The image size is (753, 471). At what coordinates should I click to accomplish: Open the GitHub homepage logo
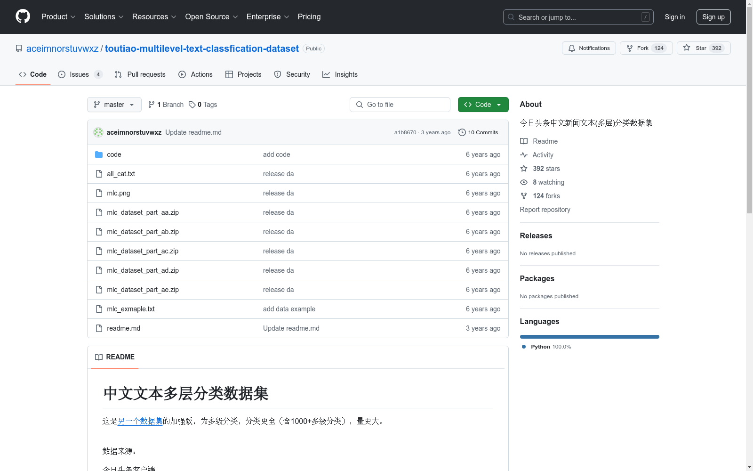click(23, 16)
